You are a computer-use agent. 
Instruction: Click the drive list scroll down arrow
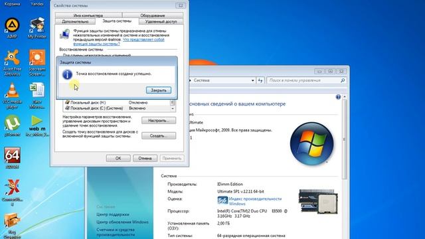tap(173, 108)
